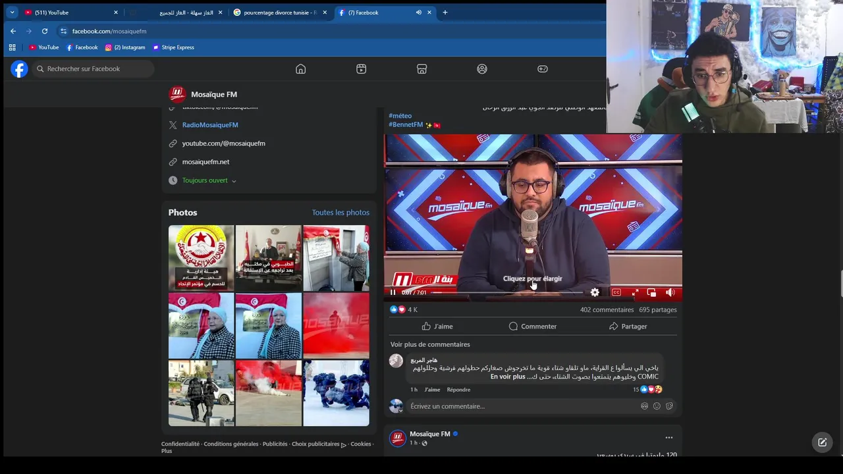The image size is (843, 474).
Task: Open emoji picker in comment box
Action: tap(657, 406)
